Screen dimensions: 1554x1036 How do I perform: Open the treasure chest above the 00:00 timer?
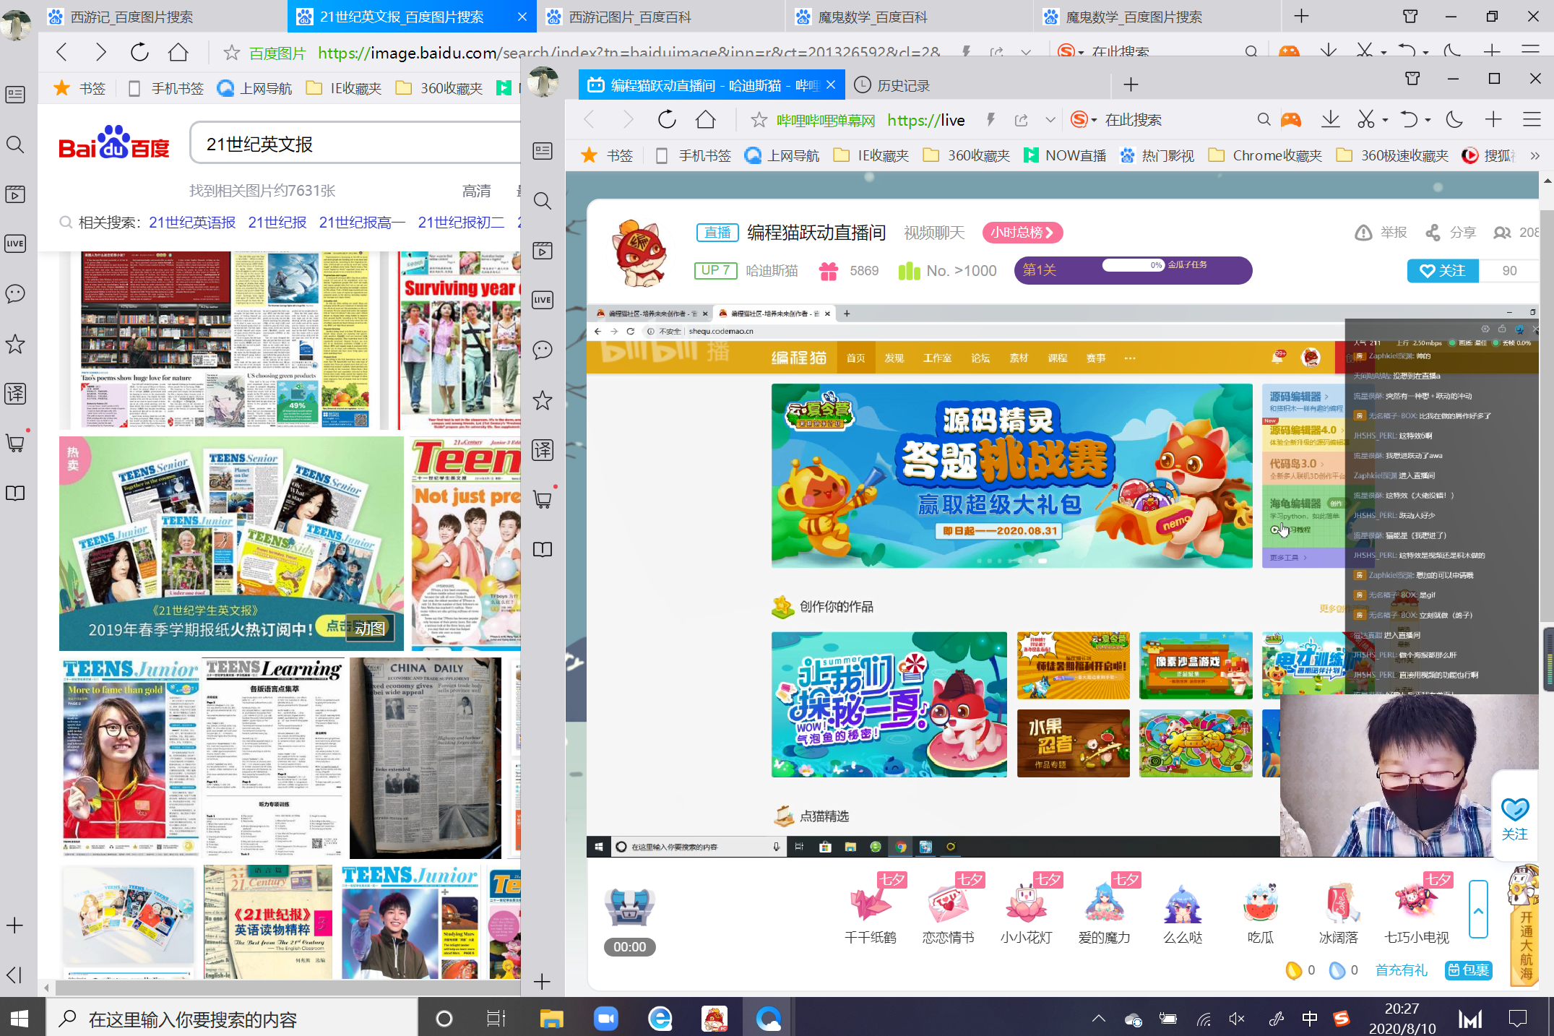point(629,906)
